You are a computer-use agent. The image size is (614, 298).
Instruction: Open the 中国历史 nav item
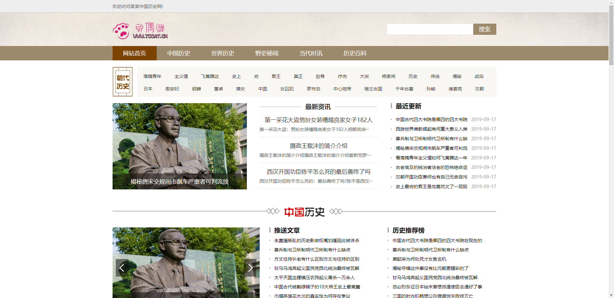179,53
